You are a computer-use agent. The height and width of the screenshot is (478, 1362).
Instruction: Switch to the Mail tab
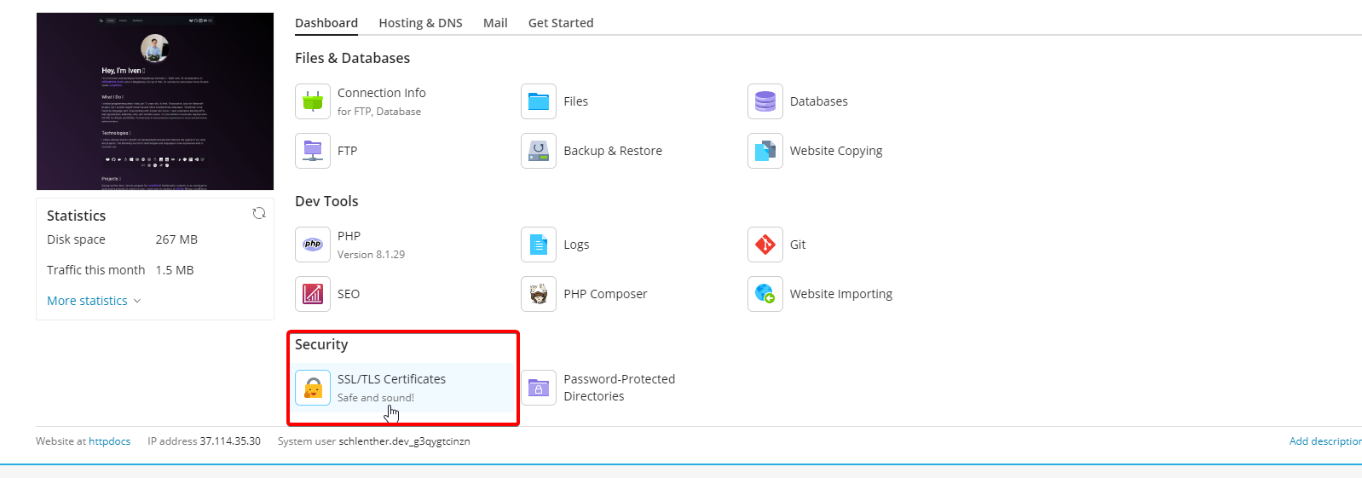click(495, 23)
